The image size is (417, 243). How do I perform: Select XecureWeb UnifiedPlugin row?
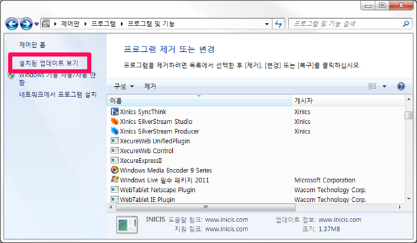(x=256, y=141)
